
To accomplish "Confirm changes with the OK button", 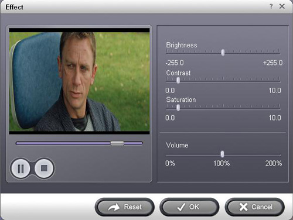I will (189, 207).
